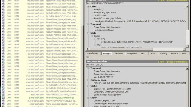Click the icon on img /global/7c9c6799 row
The image size is (191, 107).
[x=3, y=26]
